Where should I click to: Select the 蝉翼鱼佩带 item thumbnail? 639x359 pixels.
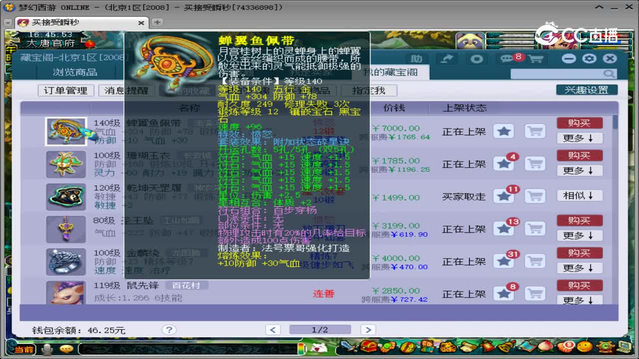66,132
